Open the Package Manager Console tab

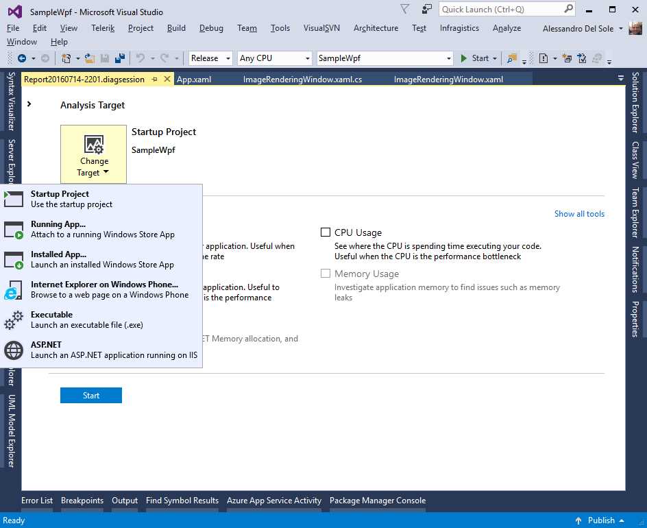point(378,501)
